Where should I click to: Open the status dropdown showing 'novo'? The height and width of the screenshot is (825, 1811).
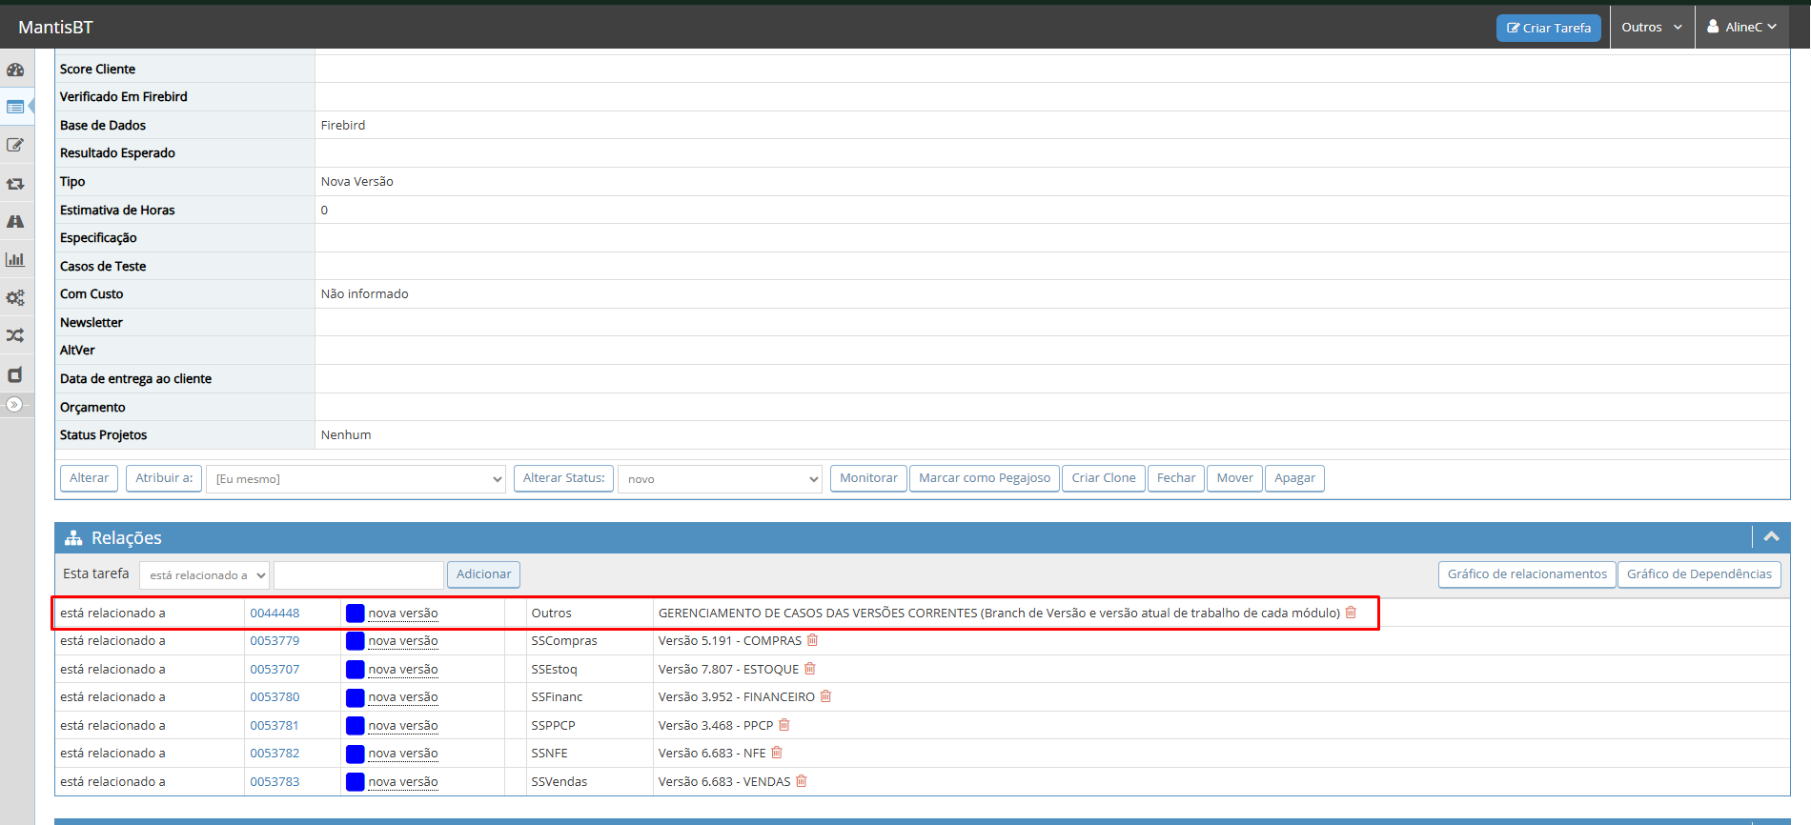[x=720, y=479]
